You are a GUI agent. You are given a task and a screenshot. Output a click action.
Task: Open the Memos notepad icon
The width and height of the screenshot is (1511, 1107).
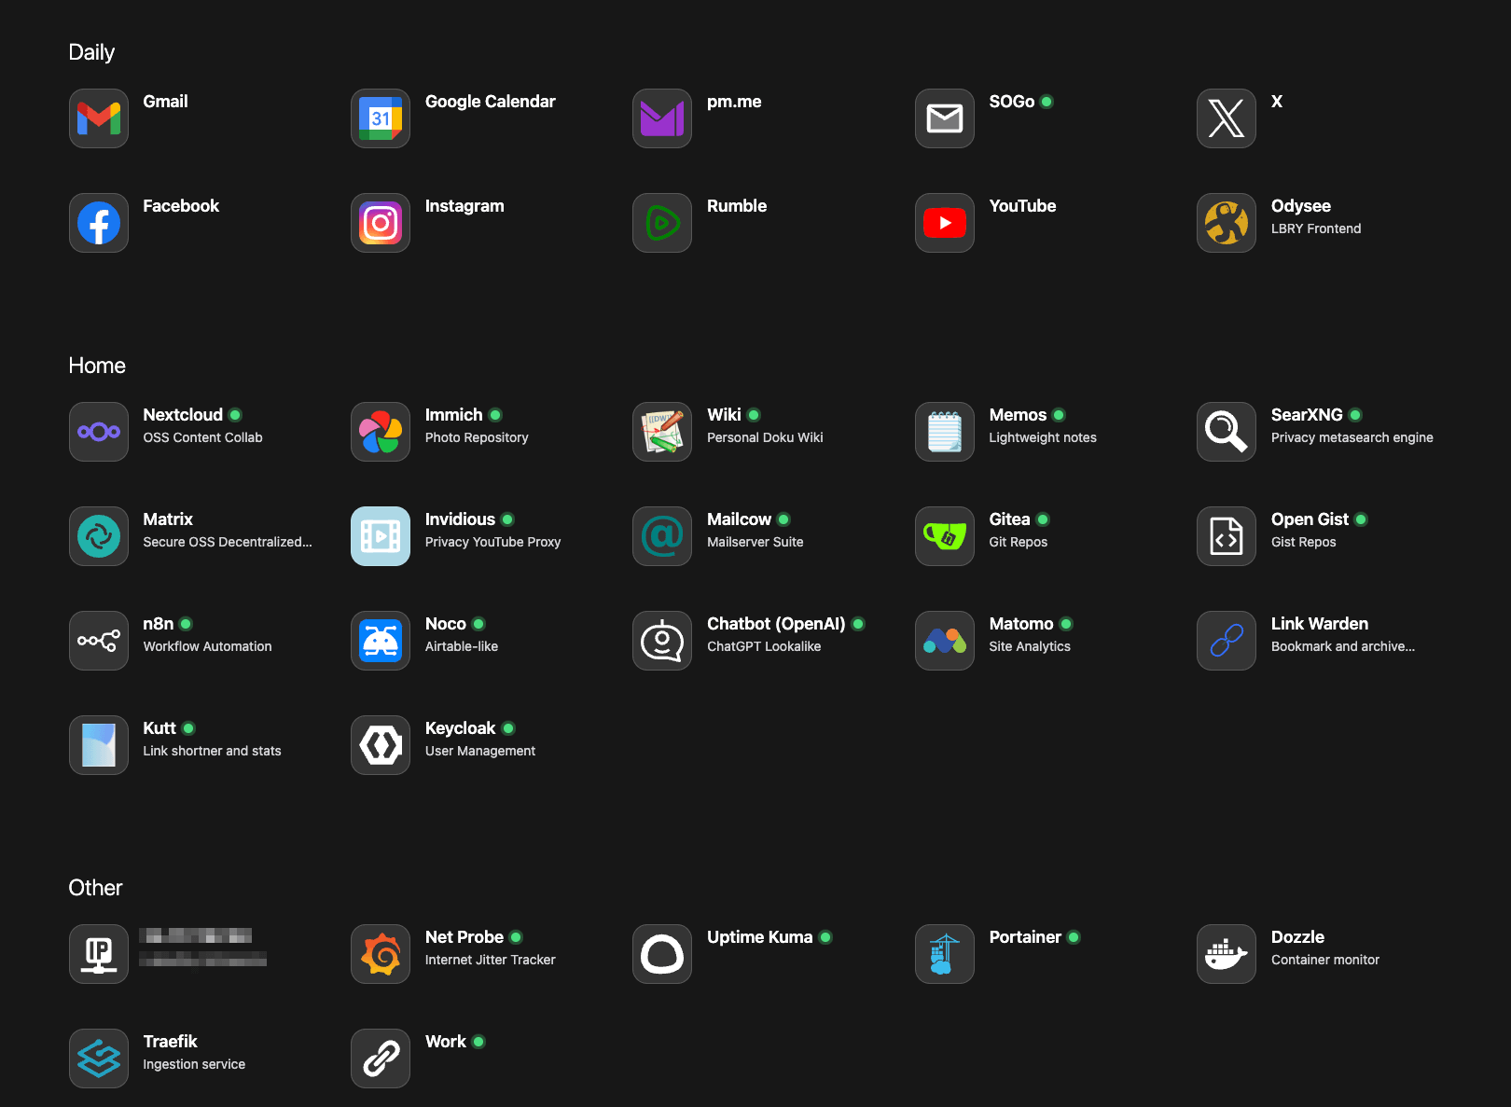(x=945, y=432)
